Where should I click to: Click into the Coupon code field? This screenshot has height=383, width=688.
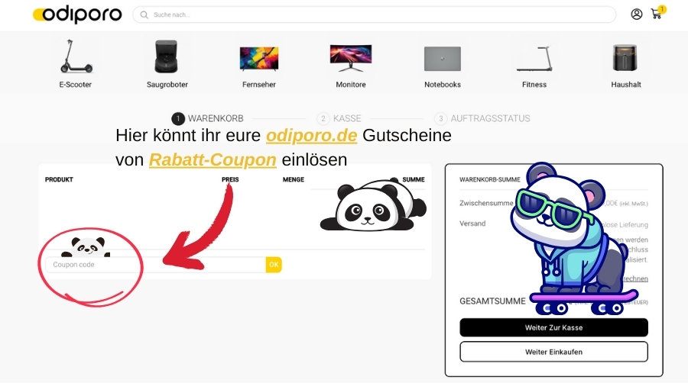click(x=155, y=265)
